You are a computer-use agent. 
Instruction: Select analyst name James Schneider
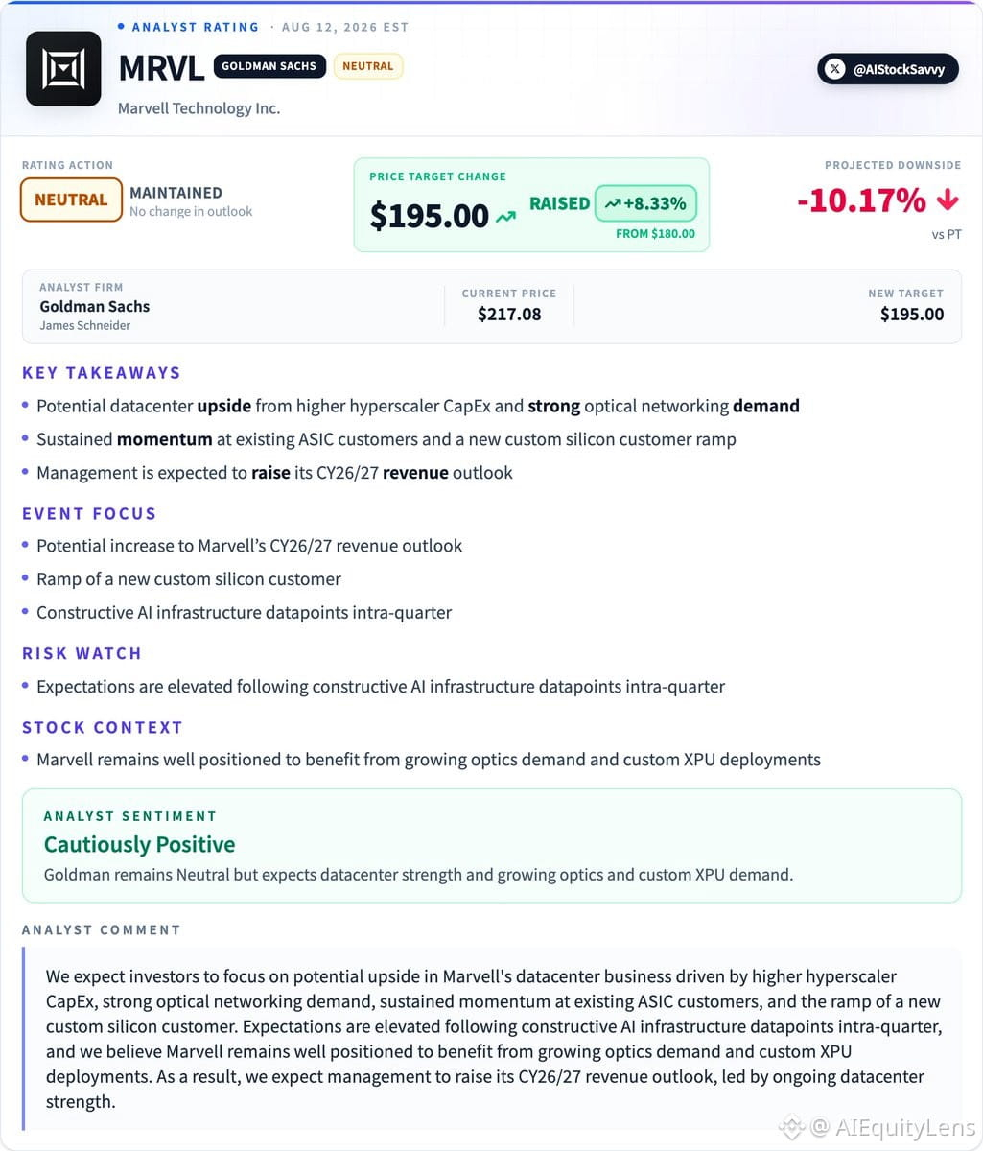coord(85,325)
